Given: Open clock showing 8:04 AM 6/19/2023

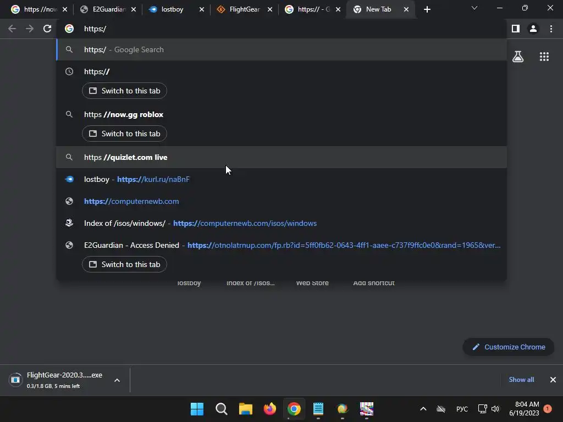Looking at the screenshot, I should click(x=524, y=409).
